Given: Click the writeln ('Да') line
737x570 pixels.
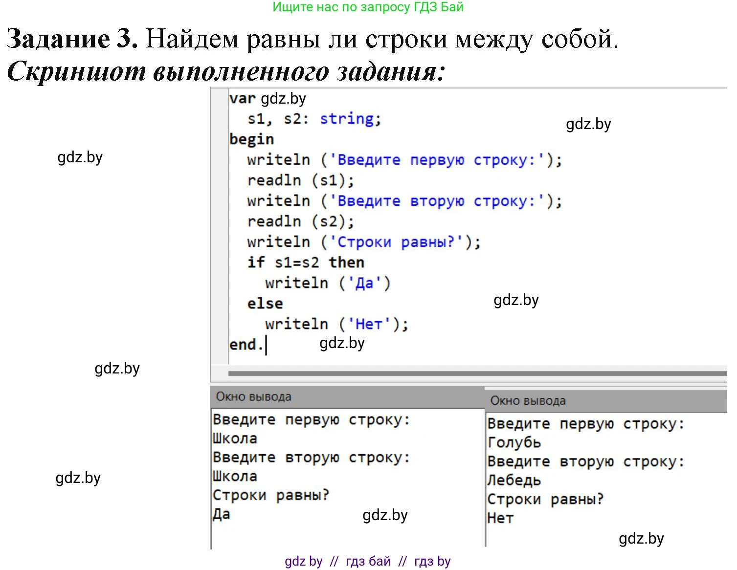Looking at the screenshot, I should [x=328, y=283].
